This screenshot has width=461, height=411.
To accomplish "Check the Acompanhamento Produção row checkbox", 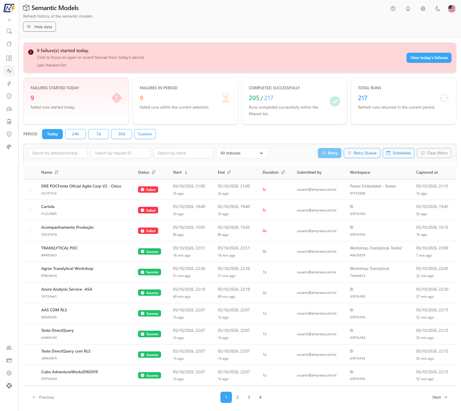I will coord(30,231).
